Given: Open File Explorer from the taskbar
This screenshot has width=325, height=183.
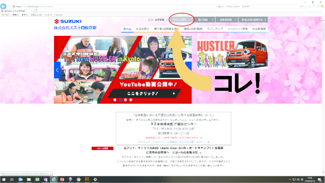Looking at the screenshot, I should [x=29, y=180].
